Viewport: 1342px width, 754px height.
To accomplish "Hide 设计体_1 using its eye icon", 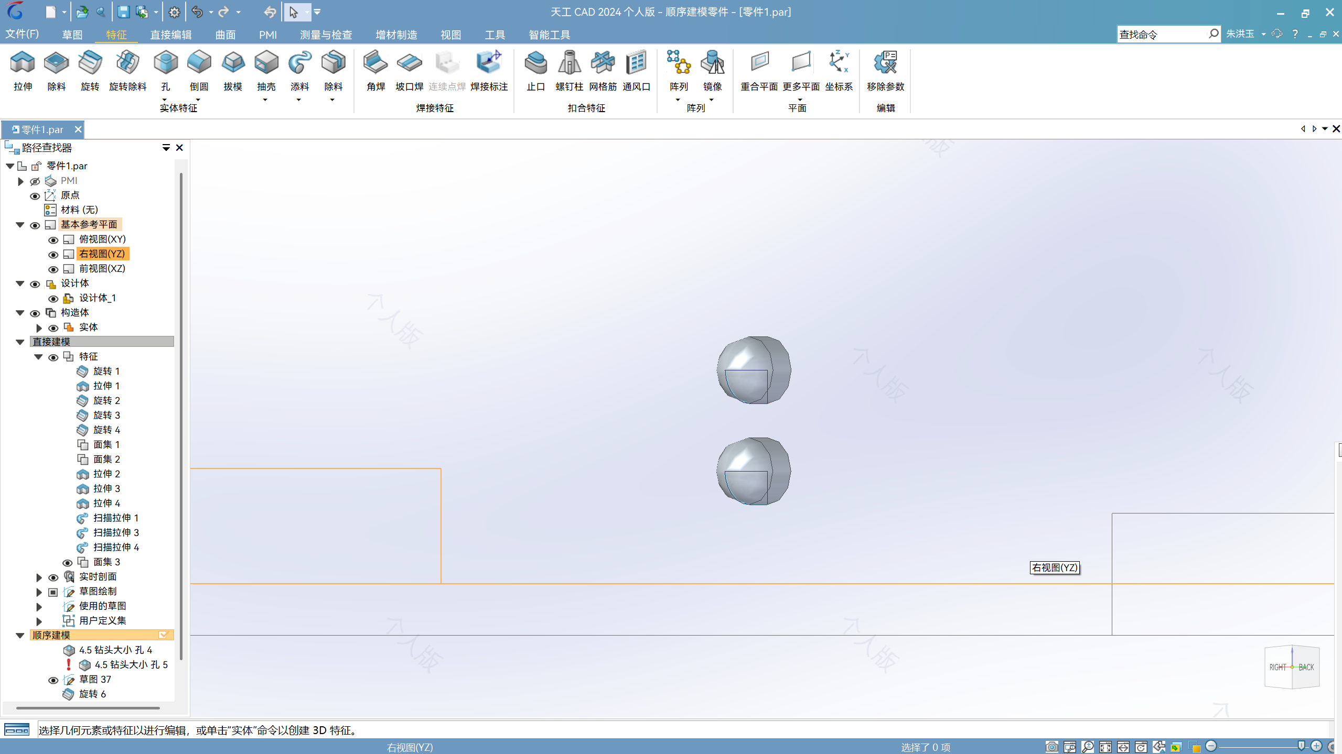I will 53,299.
